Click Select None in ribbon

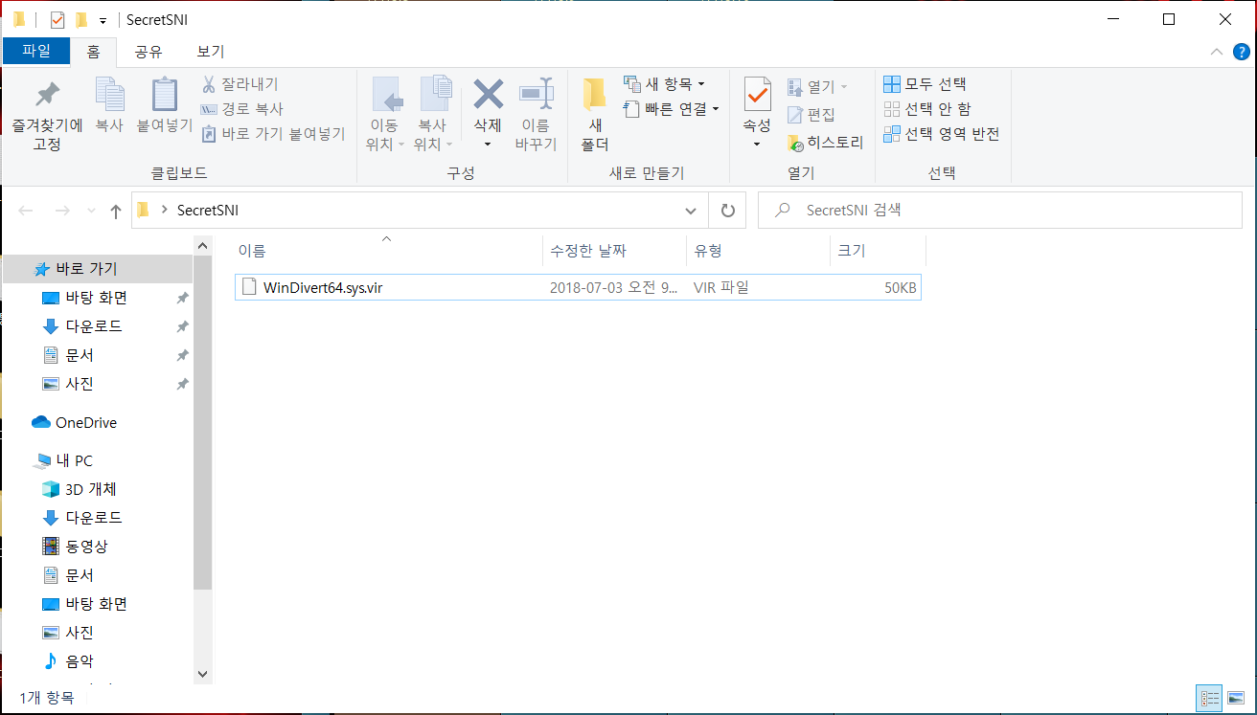(x=926, y=109)
